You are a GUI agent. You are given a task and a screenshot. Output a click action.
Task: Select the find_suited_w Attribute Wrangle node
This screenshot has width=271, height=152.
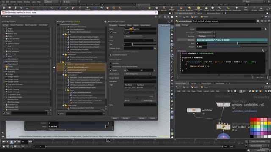[x=223, y=127]
